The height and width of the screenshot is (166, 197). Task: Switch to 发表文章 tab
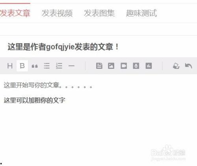click(x=15, y=13)
